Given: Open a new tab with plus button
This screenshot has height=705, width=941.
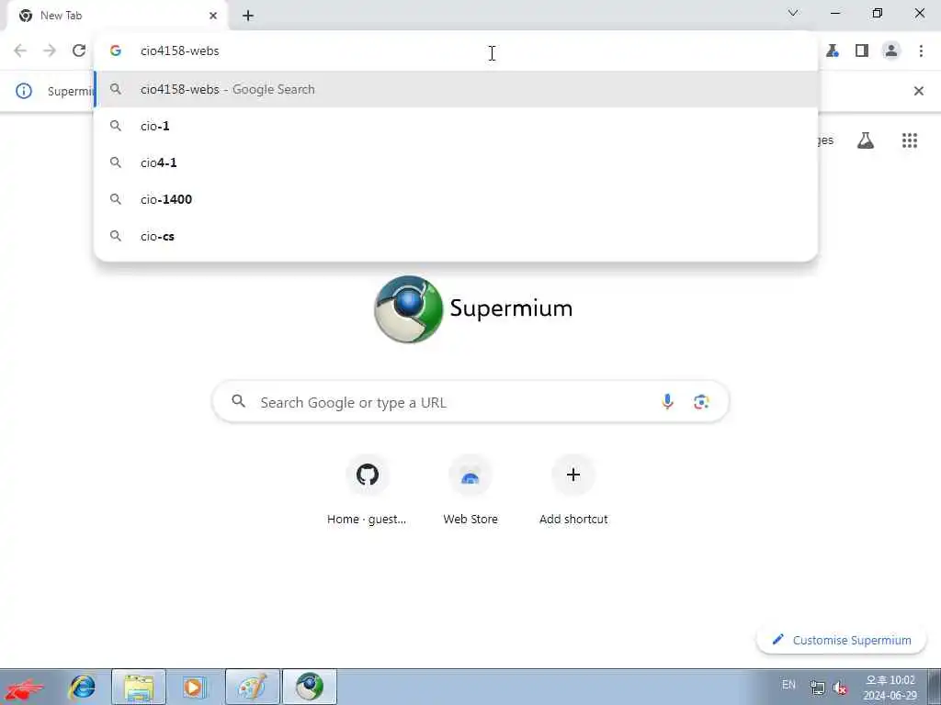Looking at the screenshot, I should click(248, 16).
